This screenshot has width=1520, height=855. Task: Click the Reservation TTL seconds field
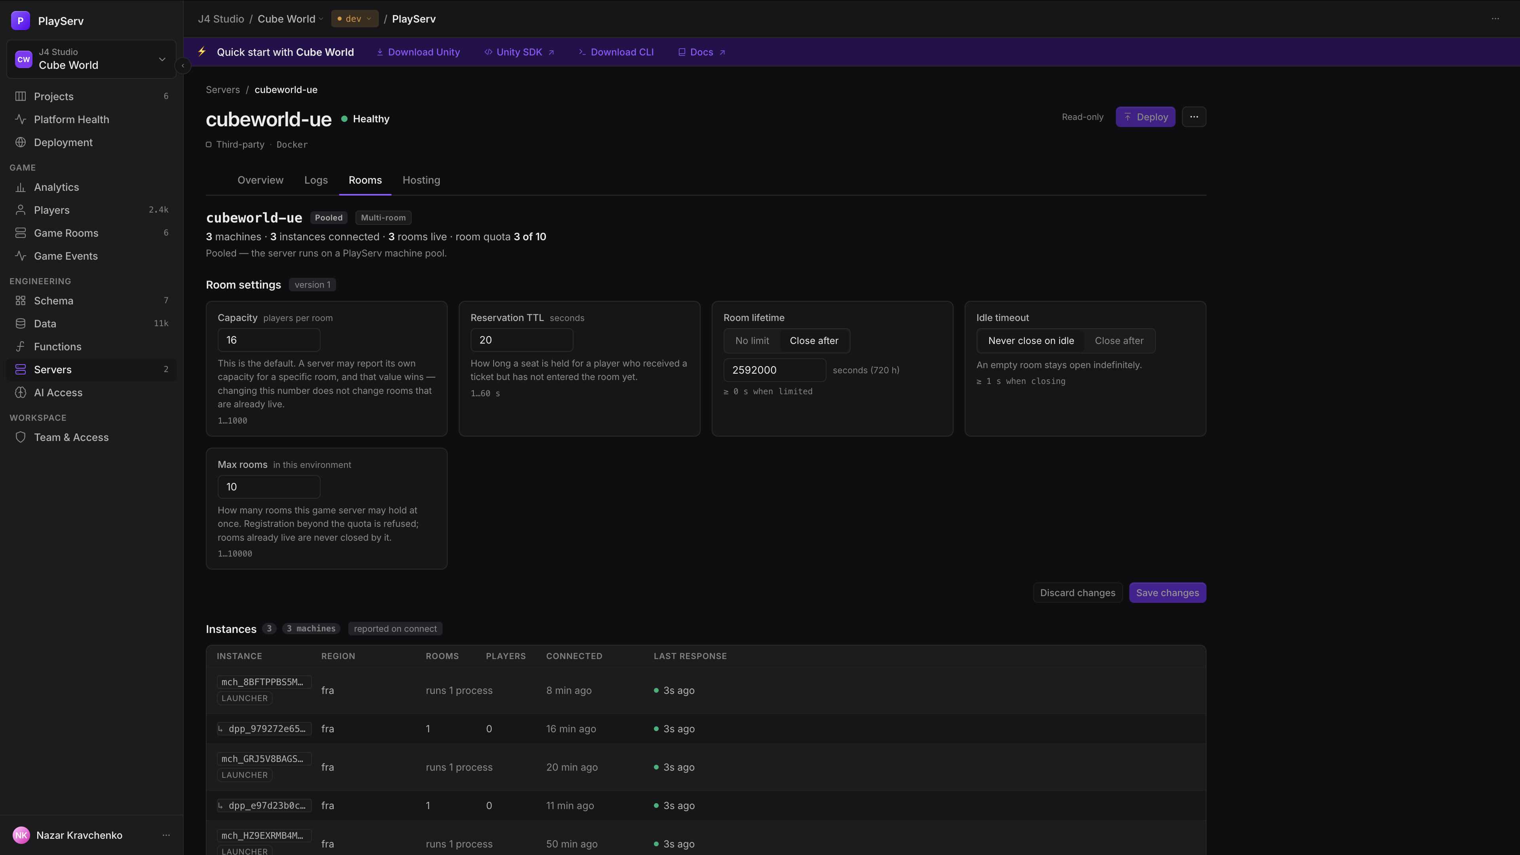(522, 340)
